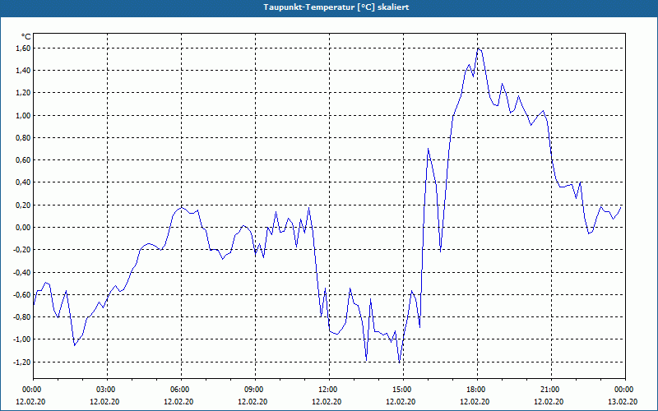658x411 pixels.
Task: Click the '21:00' x-axis label
Action: pos(549,390)
